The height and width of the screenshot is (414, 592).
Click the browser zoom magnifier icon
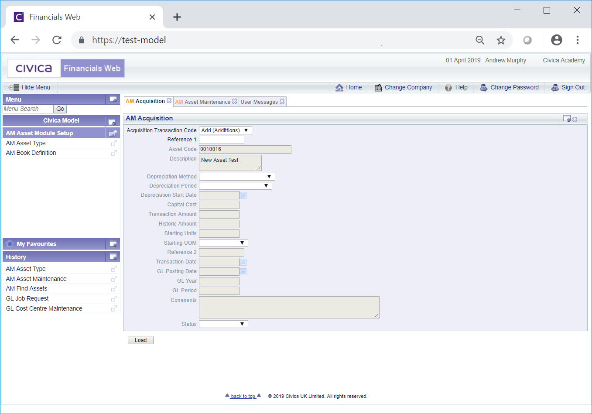480,40
